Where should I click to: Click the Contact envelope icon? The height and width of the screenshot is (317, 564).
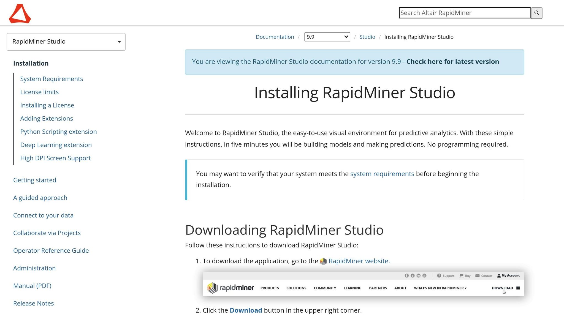click(478, 275)
